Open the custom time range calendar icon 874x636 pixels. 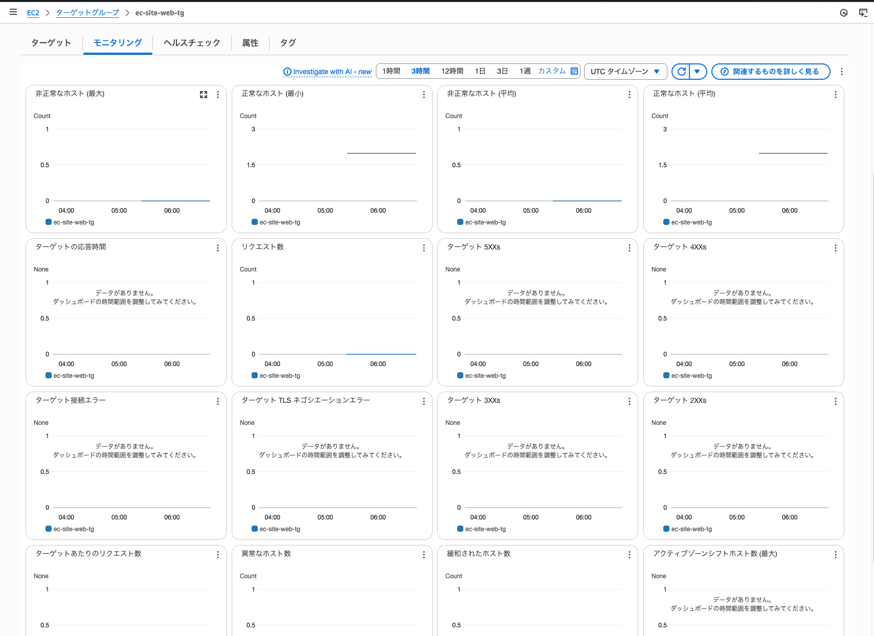(x=574, y=71)
